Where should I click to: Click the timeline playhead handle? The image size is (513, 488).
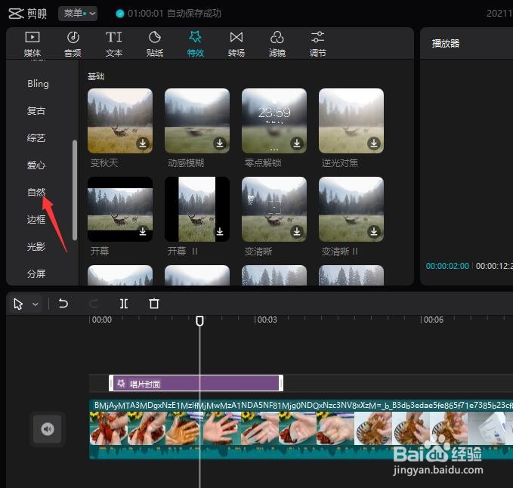click(x=199, y=321)
